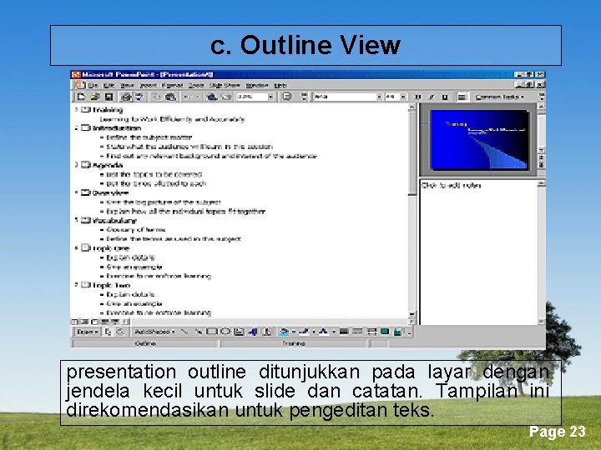This screenshot has height=450, width=601.
Task: Select slide 3 icon beside Agenda
Action: (x=85, y=165)
